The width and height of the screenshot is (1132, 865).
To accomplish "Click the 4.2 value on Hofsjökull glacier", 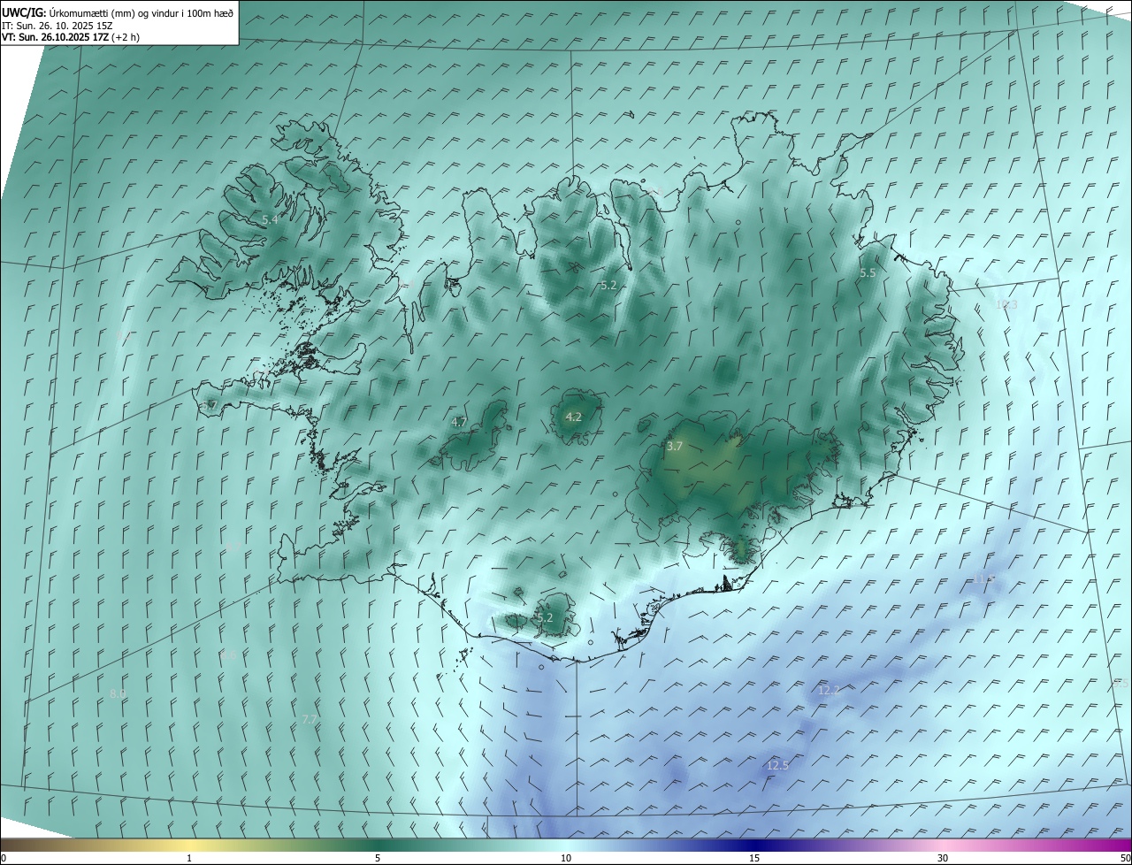I will click(573, 417).
